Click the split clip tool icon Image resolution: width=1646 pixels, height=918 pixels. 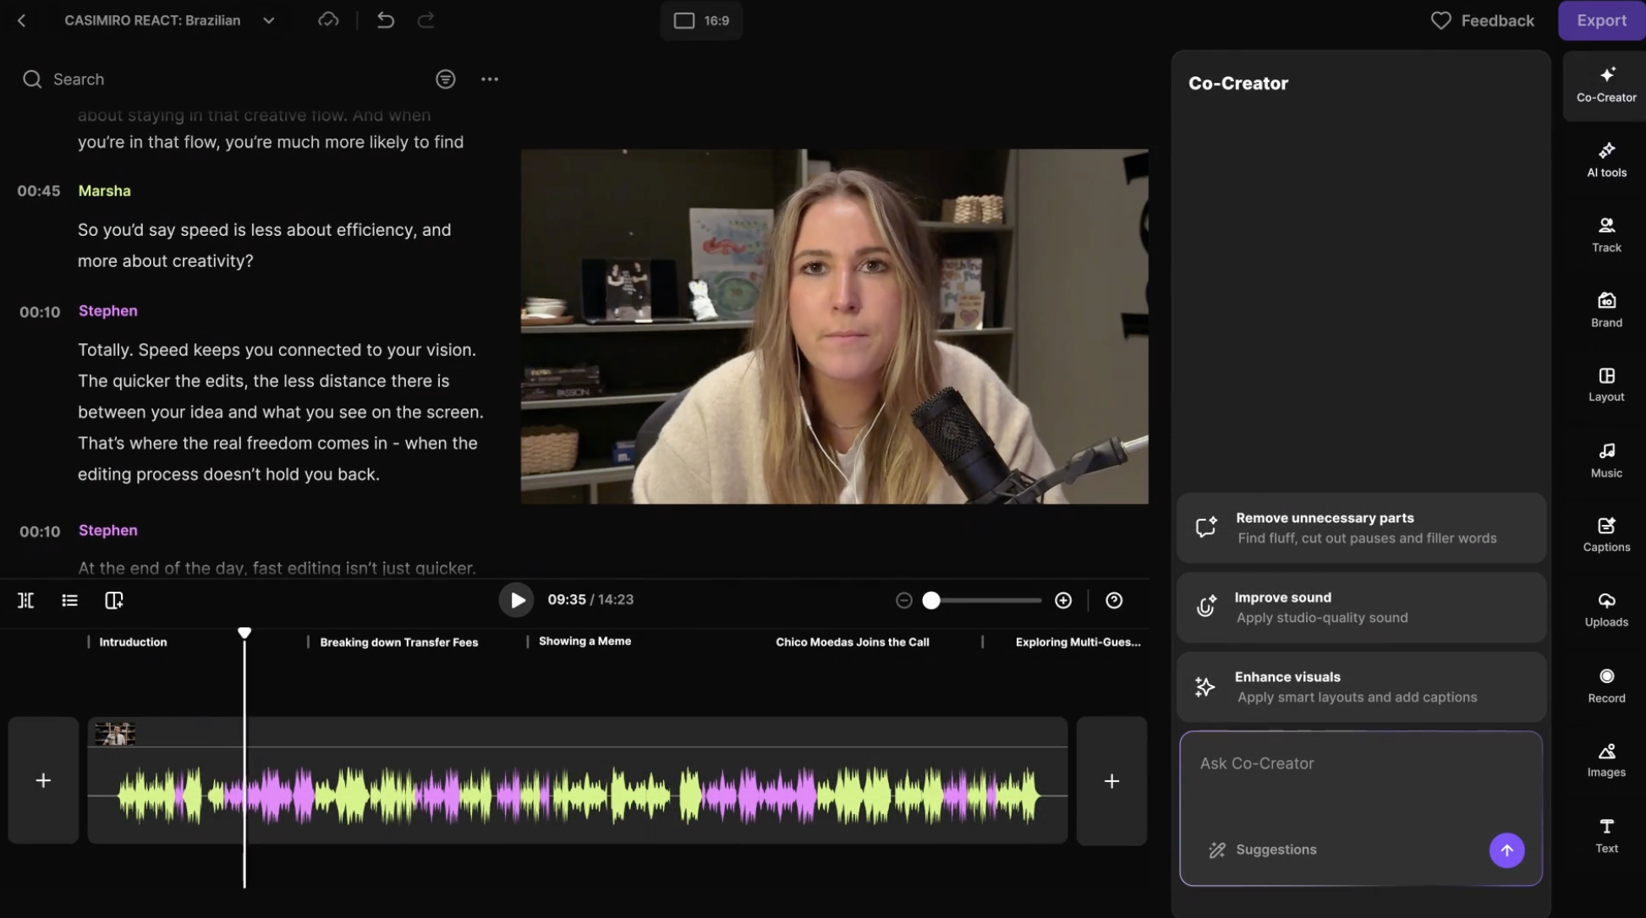click(x=26, y=600)
